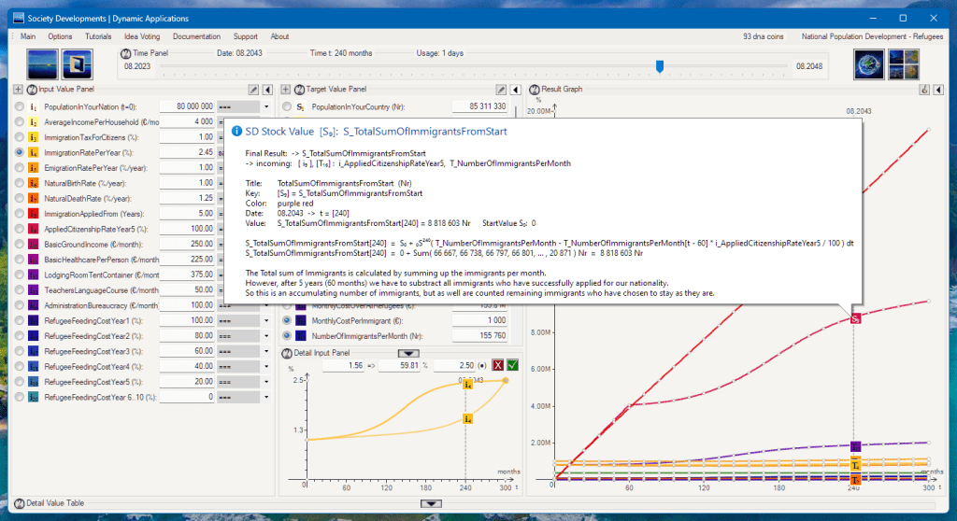This screenshot has width=957, height=521.
Task: Open the Tutorials menu
Action: click(98, 36)
